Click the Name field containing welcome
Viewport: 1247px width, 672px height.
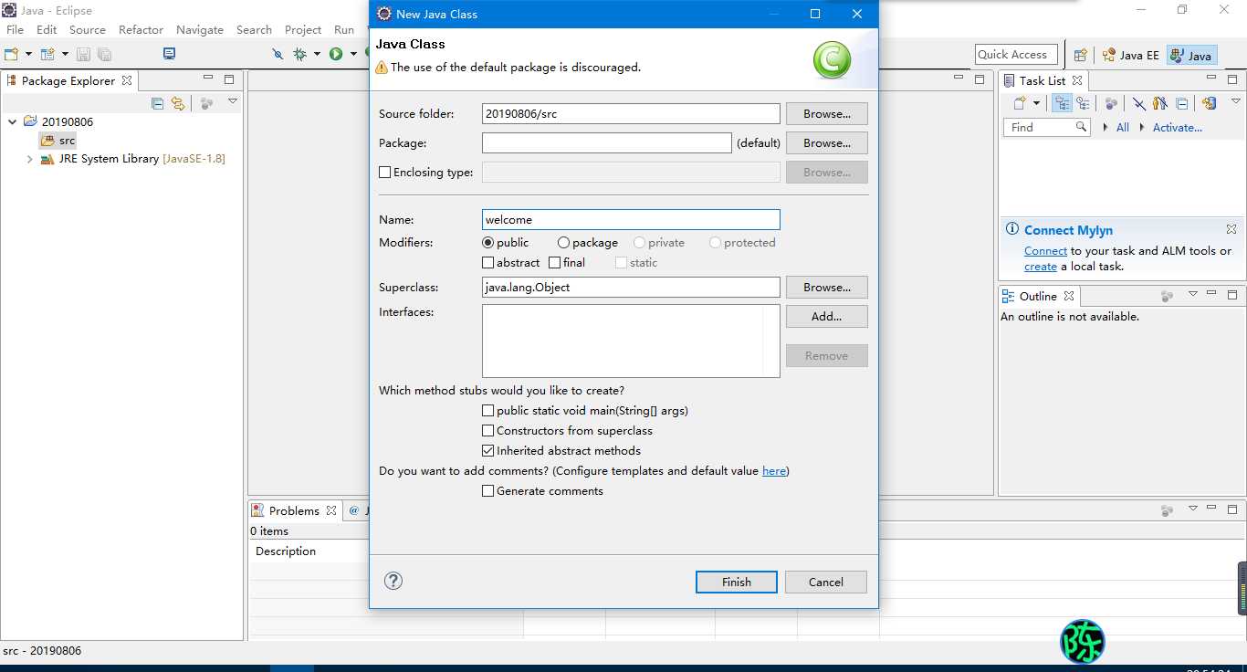631,219
